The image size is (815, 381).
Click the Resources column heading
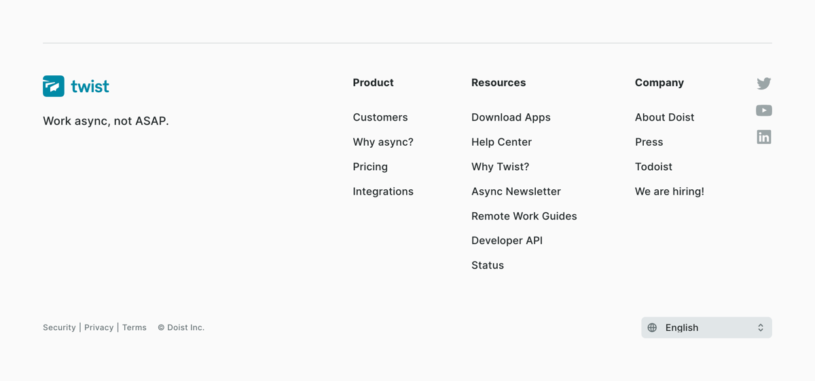[499, 83]
